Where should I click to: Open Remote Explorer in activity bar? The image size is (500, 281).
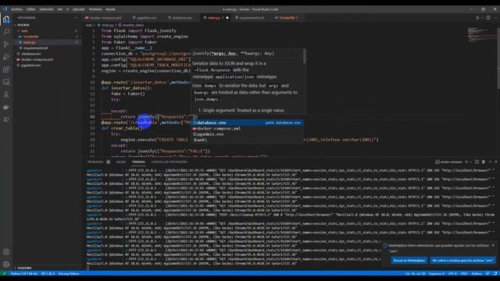6,82
